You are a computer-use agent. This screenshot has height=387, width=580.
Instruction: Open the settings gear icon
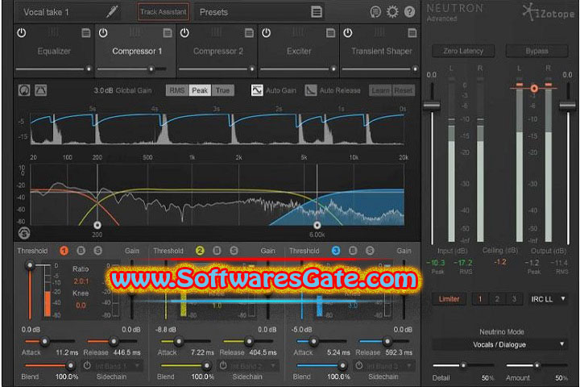392,12
